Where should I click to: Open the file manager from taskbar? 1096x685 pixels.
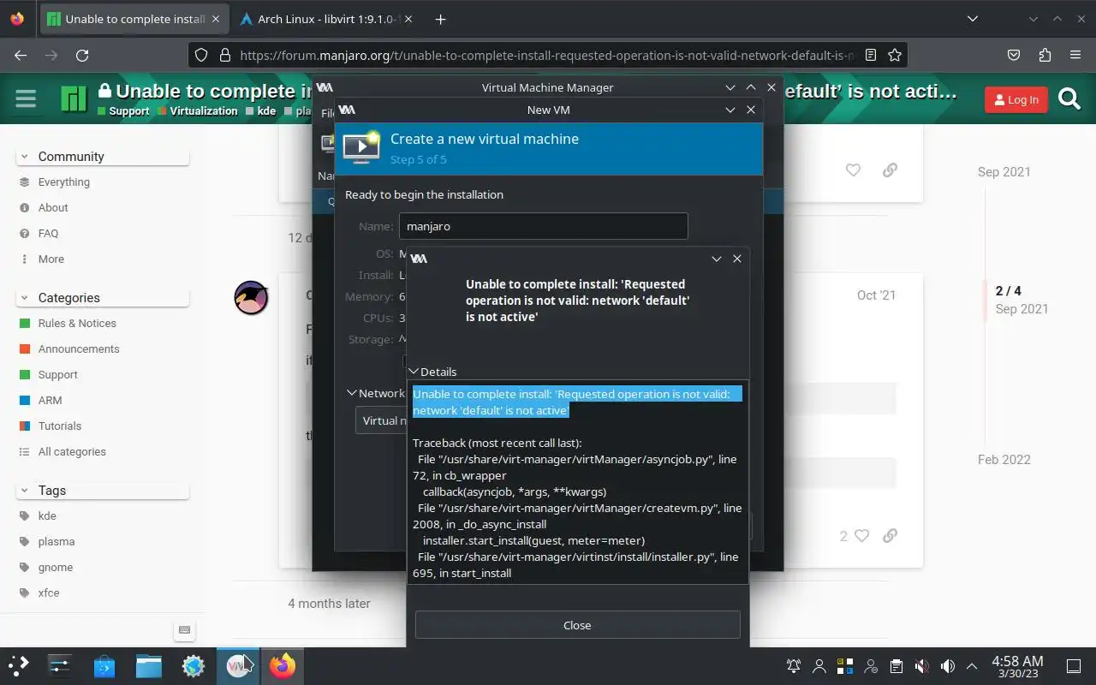pyautogui.click(x=148, y=665)
